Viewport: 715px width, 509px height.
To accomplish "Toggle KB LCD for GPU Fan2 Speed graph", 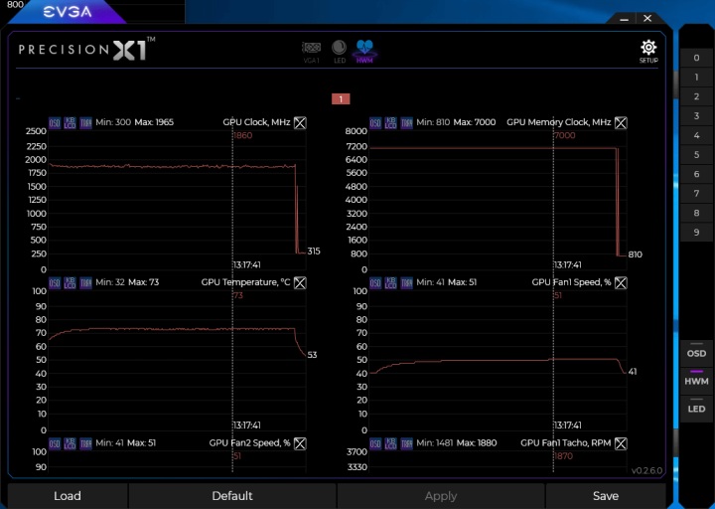I will [70, 443].
